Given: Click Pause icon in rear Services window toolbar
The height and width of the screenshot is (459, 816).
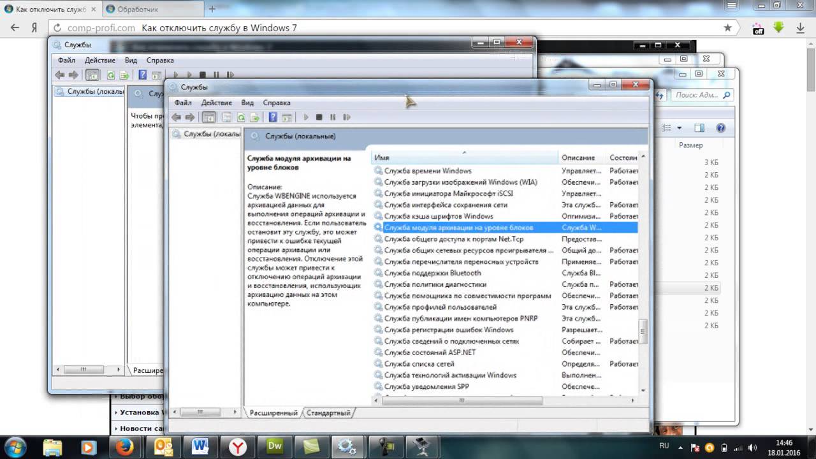Looking at the screenshot, I should point(216,75).
